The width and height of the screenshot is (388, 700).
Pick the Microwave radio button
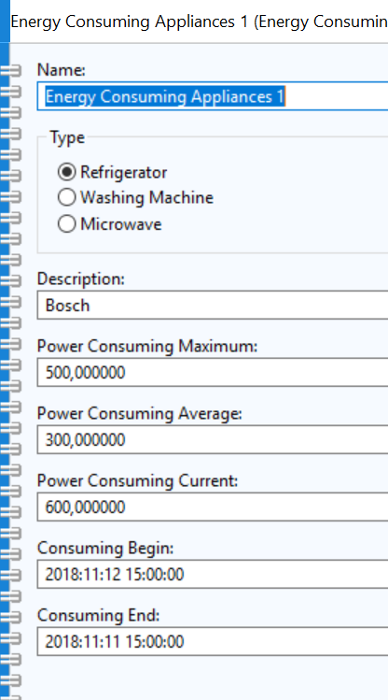tap(67, 224)
